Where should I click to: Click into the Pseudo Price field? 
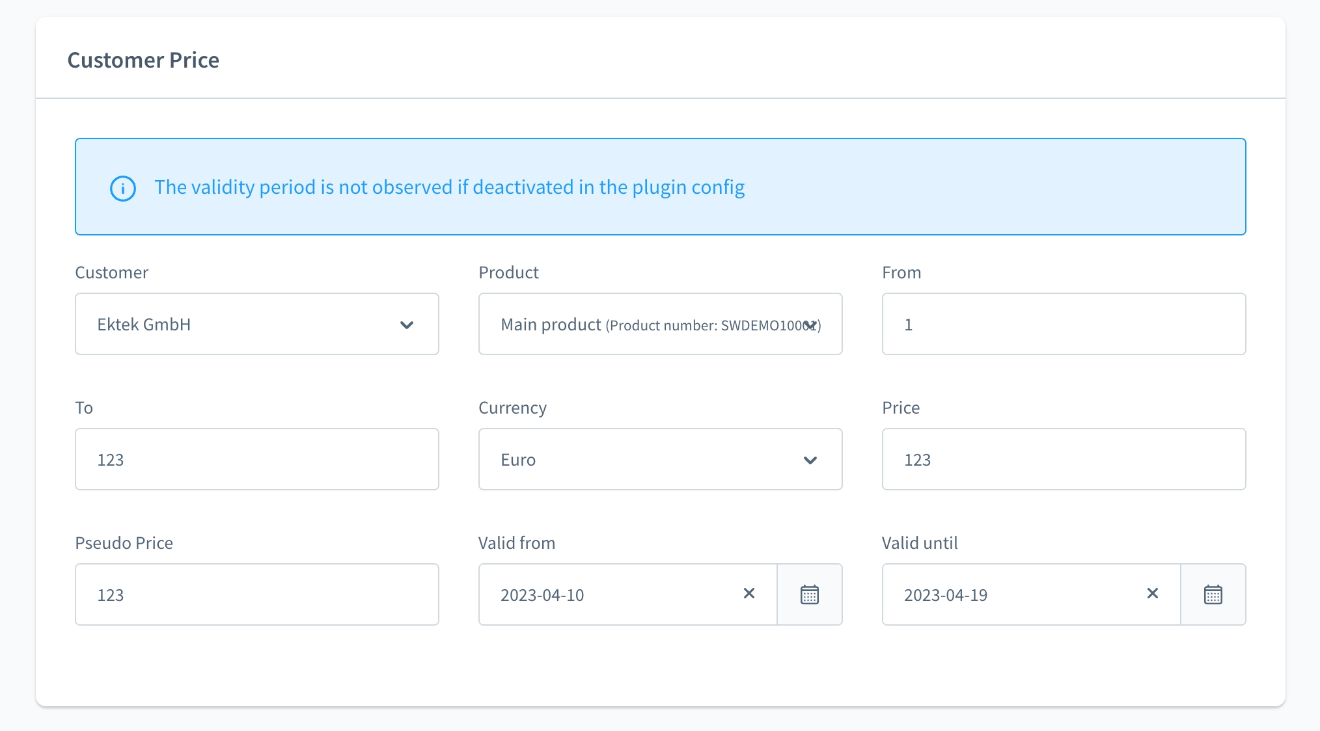point(256,595)
